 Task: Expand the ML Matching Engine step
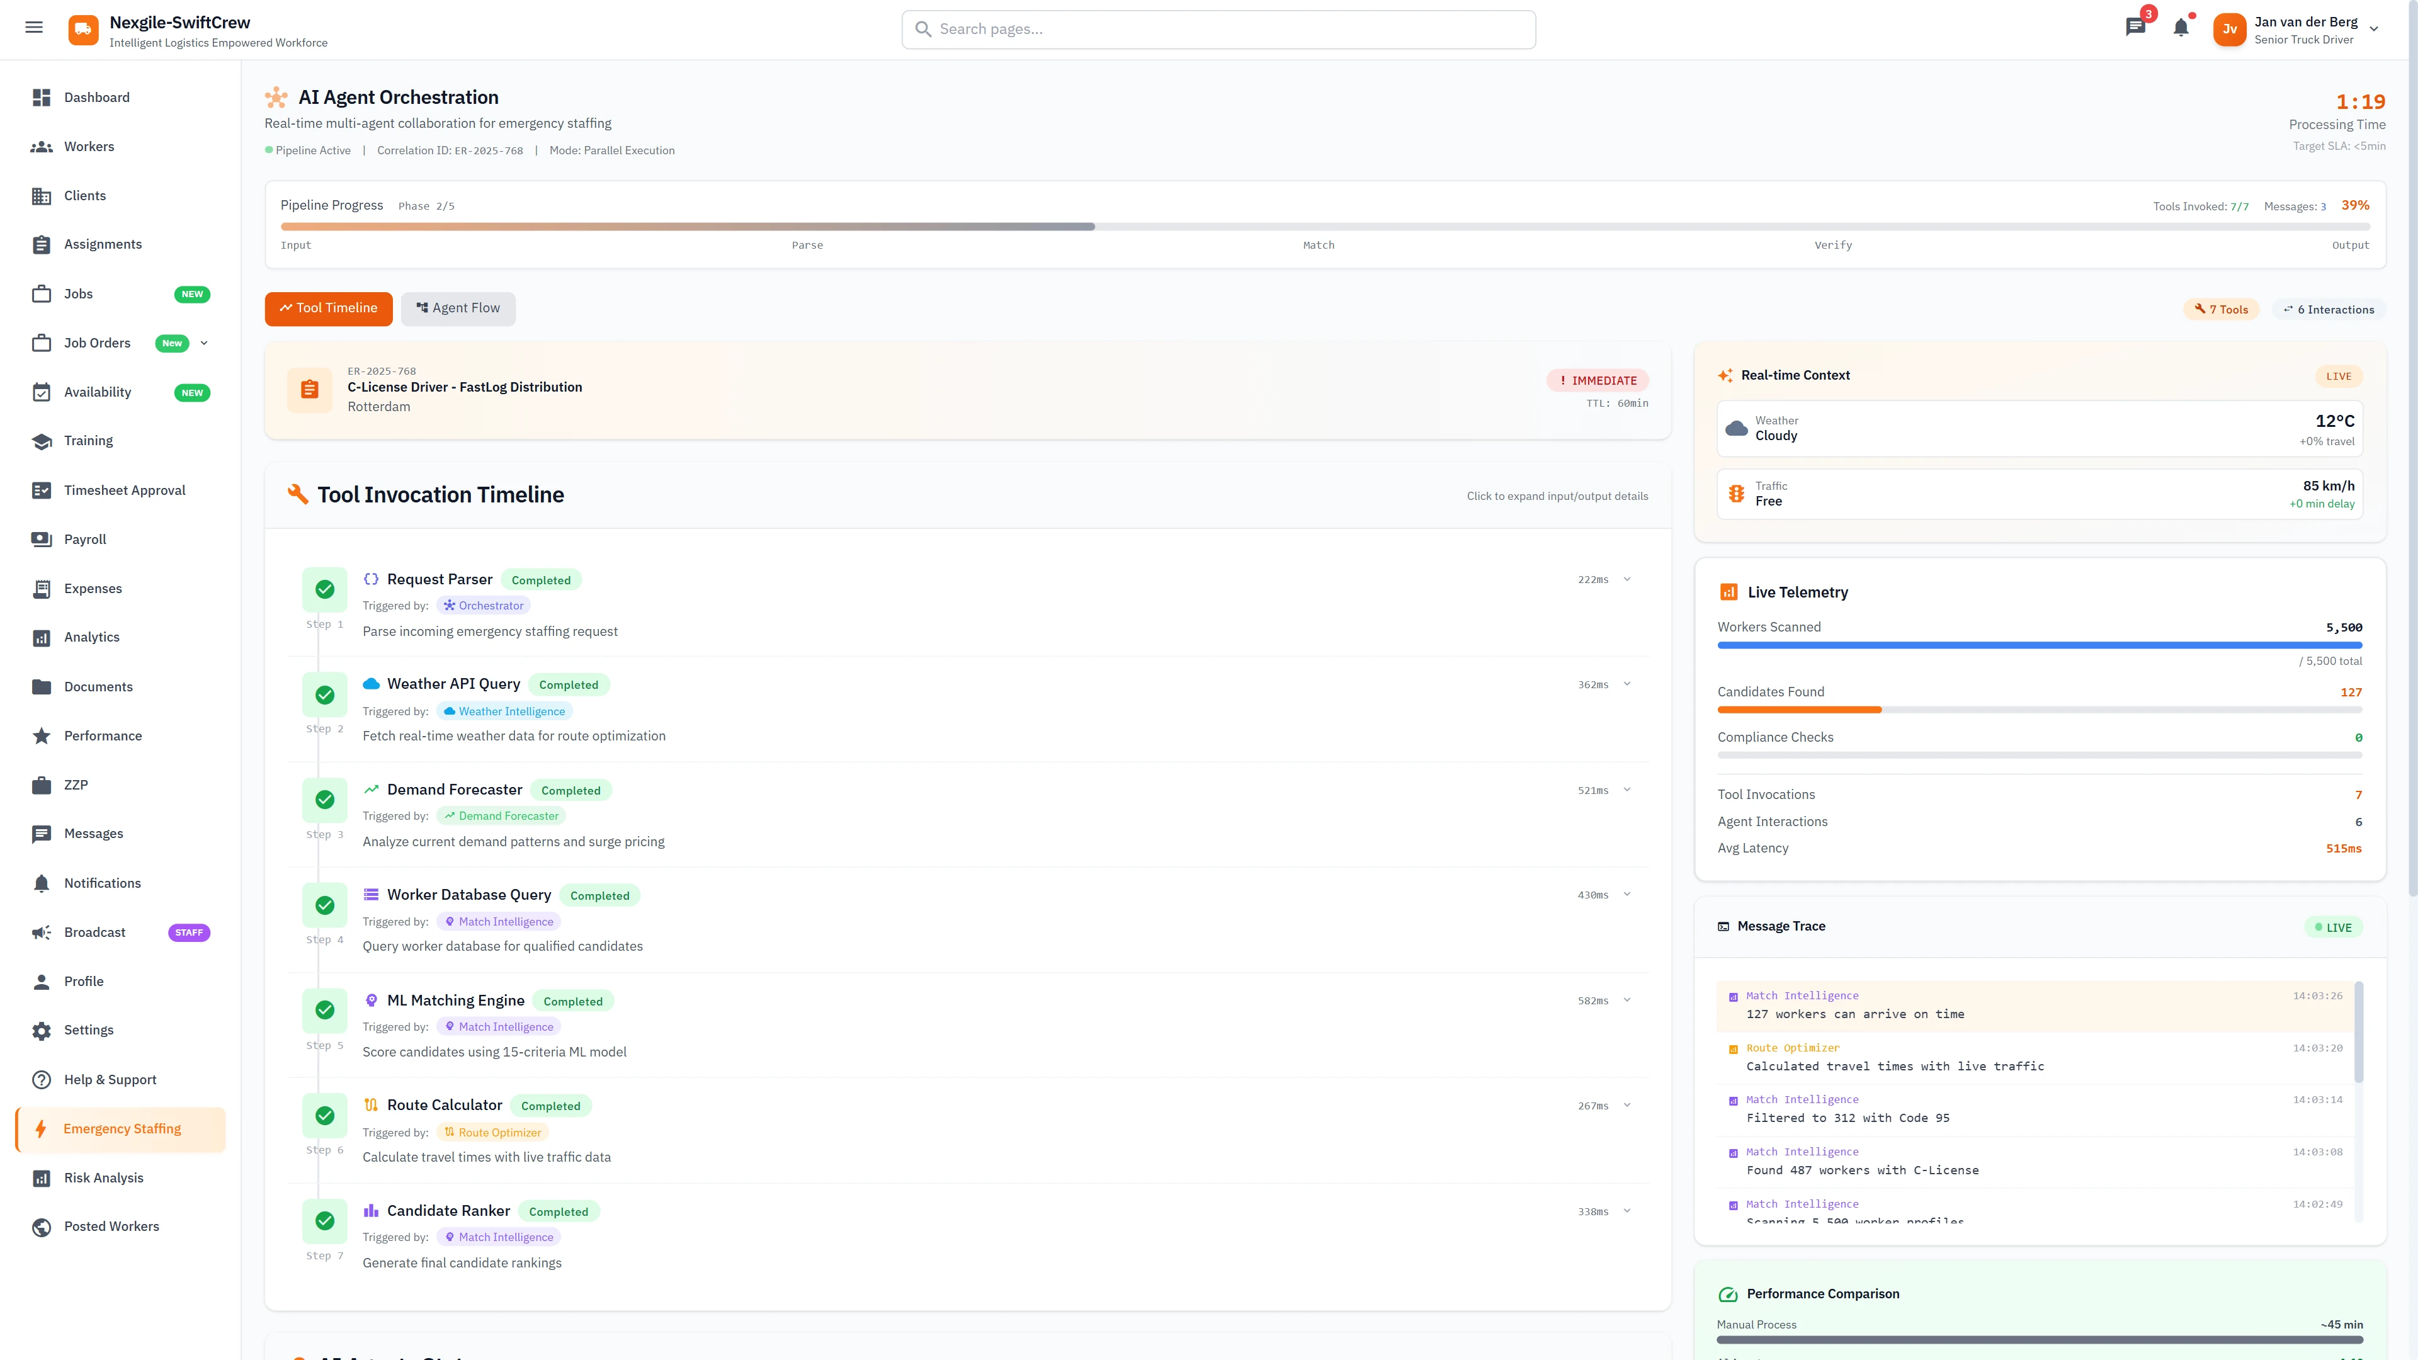(x=1626, y=1000)
